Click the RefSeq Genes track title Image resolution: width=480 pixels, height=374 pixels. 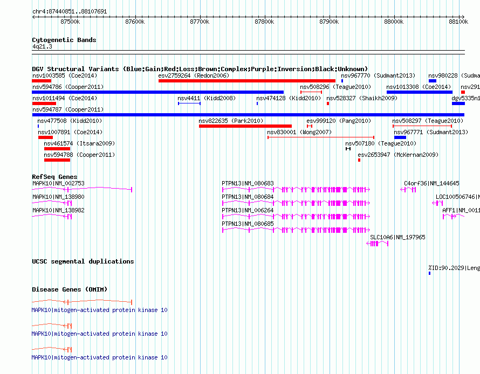(54, 177)
